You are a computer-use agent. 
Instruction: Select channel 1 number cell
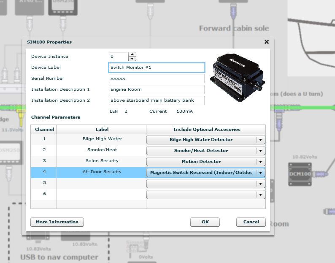tap(43, 139)
